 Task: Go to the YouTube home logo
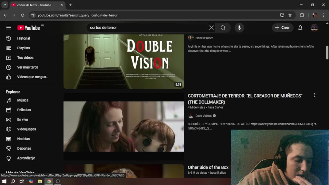29,28
